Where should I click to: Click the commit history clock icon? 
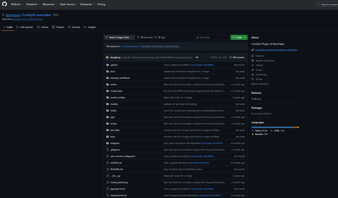230,57
